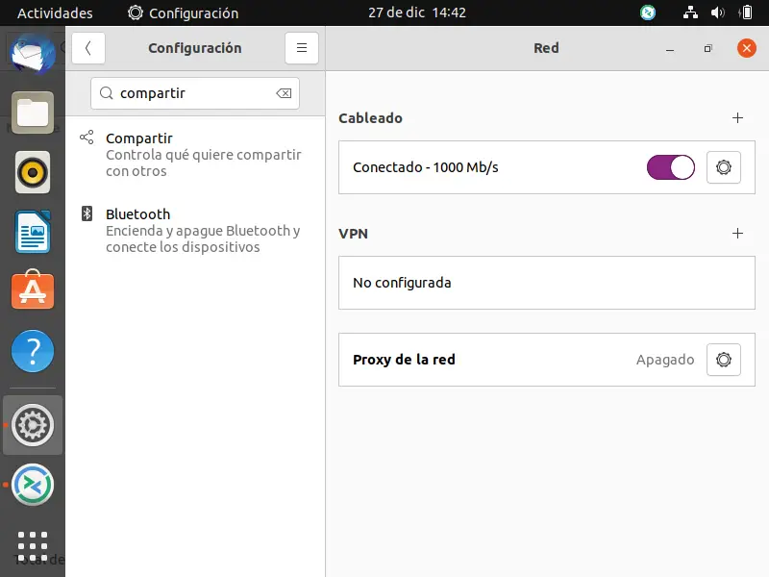Disable the Cableado connection toggle
The height and width of the screenshot is (577, 769).
click(670, 166)
